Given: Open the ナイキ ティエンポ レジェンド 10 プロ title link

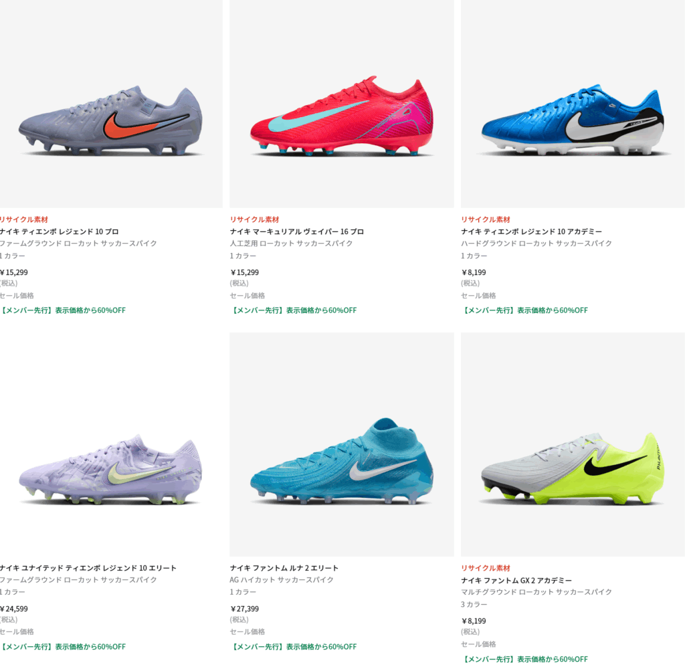Looking at the screenshot, I should coord(59,231).
